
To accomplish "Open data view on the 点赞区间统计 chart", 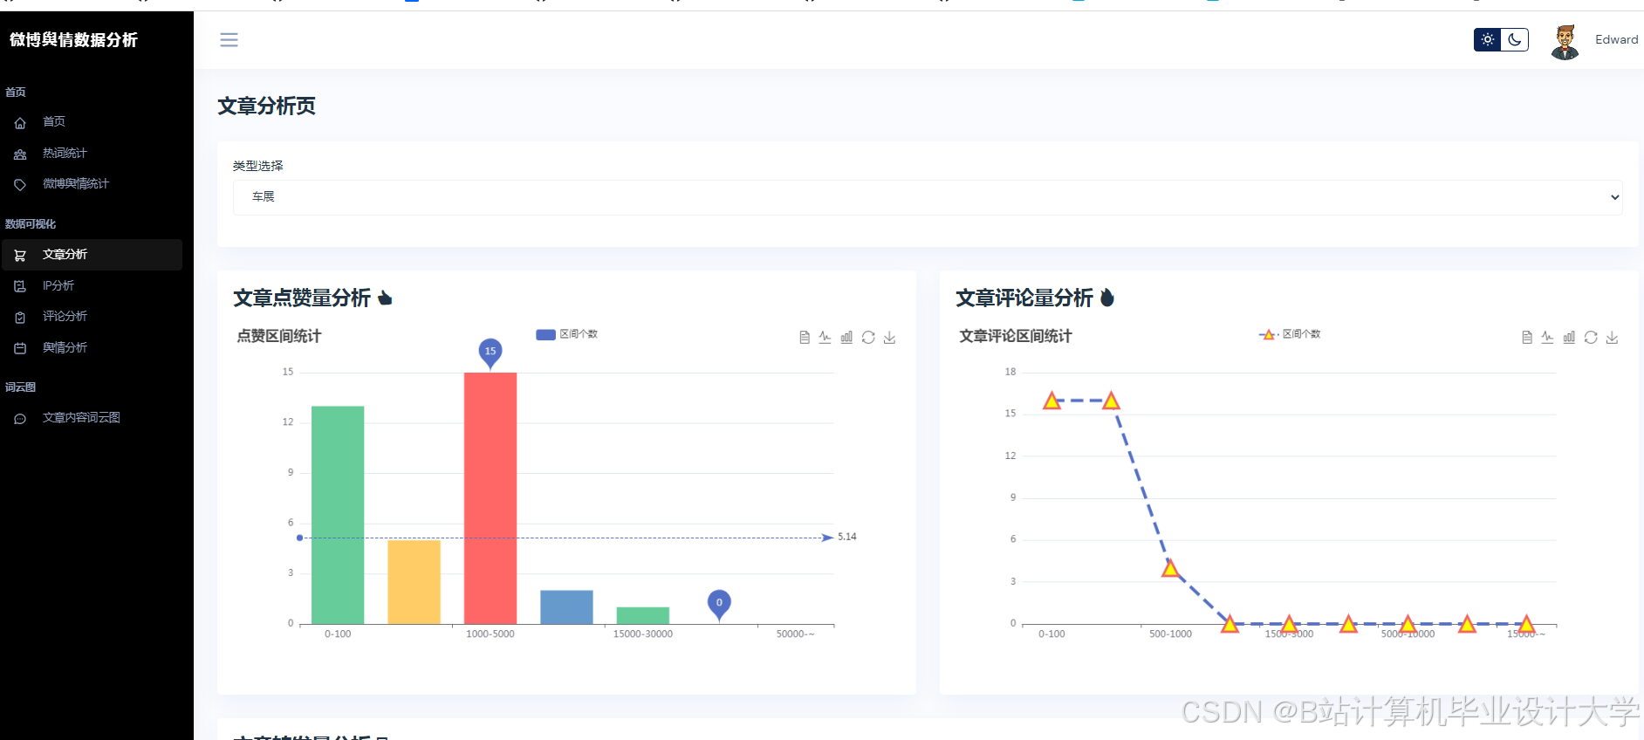I will 805,338.
